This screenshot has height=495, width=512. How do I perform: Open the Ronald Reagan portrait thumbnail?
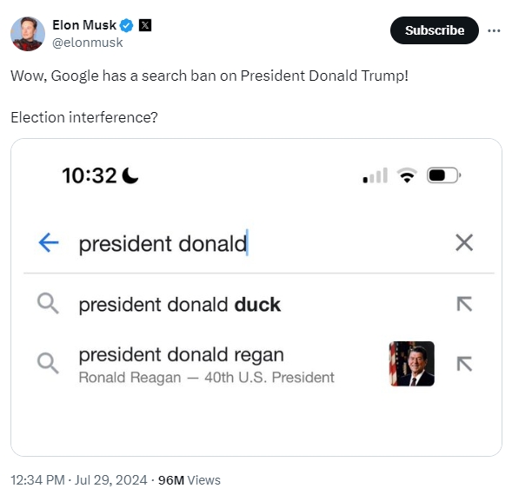[412, 364]
